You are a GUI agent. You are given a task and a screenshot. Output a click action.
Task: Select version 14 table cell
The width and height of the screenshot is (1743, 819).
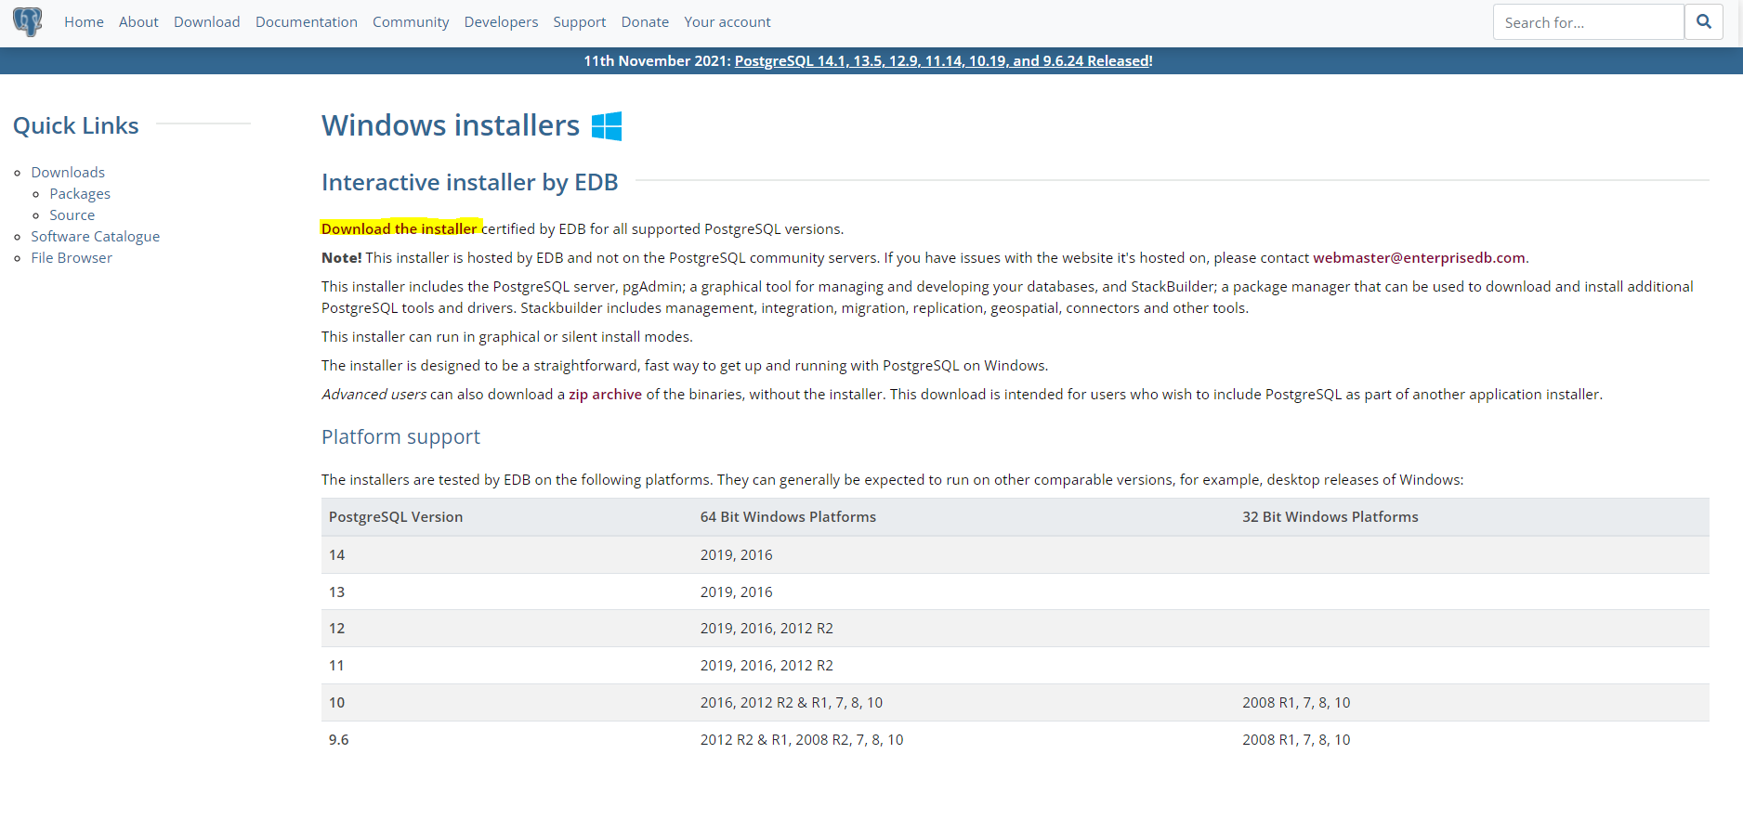pos(507,554)
